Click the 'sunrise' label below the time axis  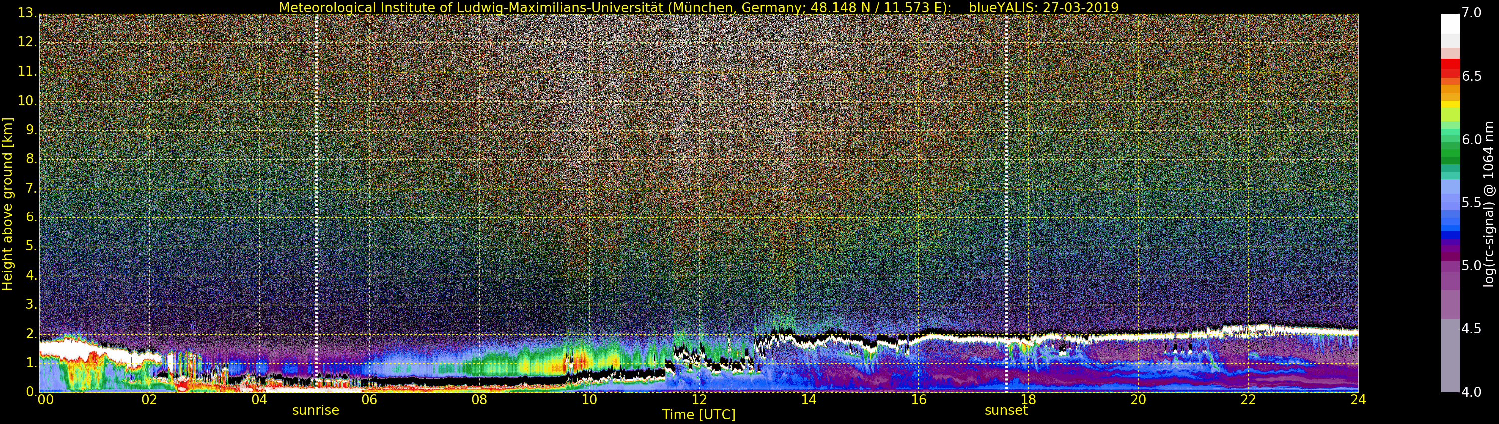[x=315, y=410]
